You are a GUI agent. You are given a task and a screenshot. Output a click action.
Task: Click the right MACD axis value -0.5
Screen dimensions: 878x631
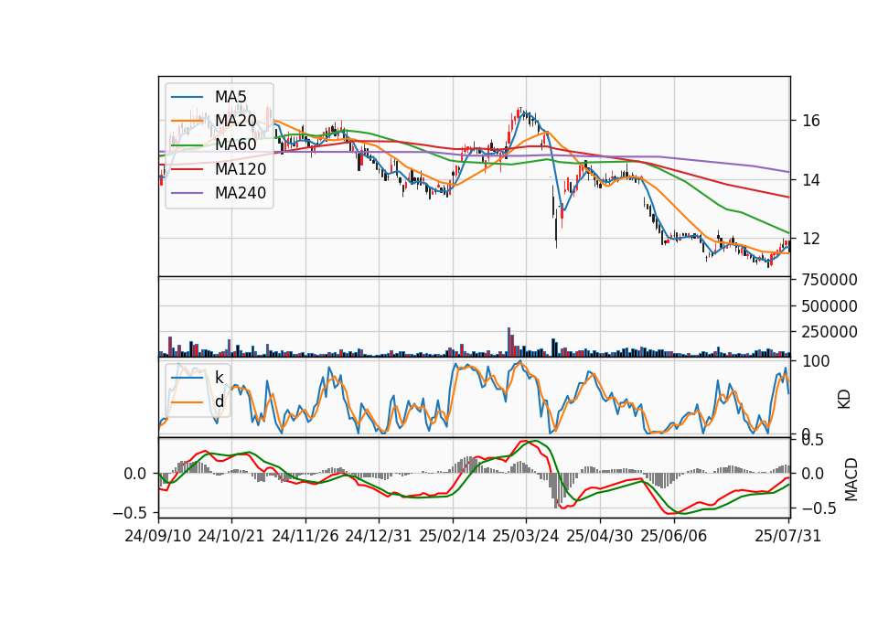click(819, 509)
